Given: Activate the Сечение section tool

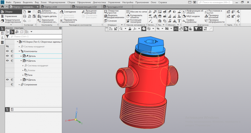Looking at the screenshot, I should click(x=106, y=21).
